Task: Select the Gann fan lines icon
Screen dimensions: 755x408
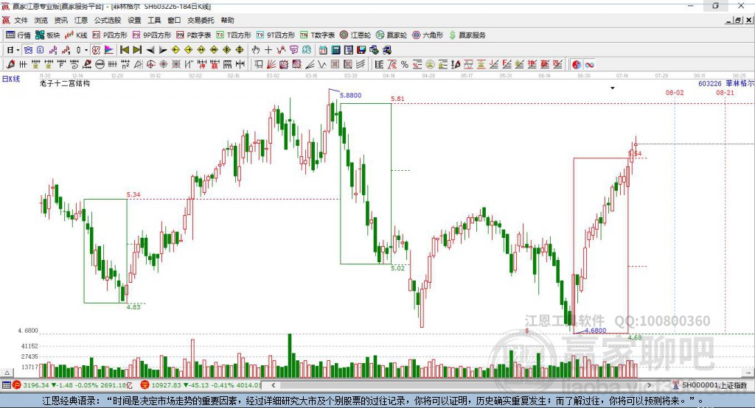Action: [271, 65]
